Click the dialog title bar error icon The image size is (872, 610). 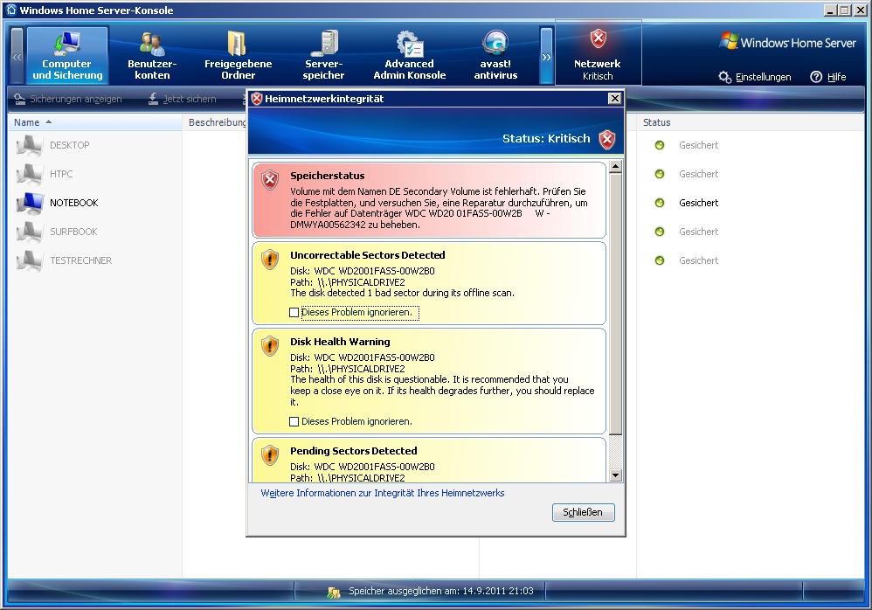(256, 99)
